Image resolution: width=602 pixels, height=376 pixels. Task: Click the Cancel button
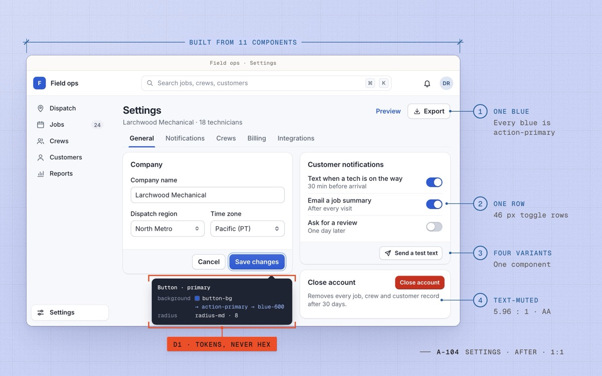209,262
